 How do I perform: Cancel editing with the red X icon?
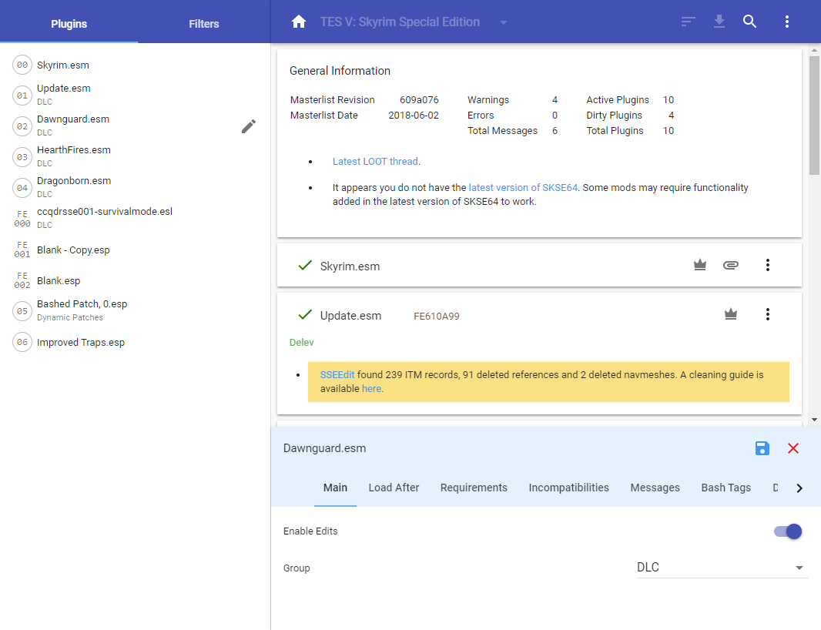pyautogui.click(x=793, y=448)
